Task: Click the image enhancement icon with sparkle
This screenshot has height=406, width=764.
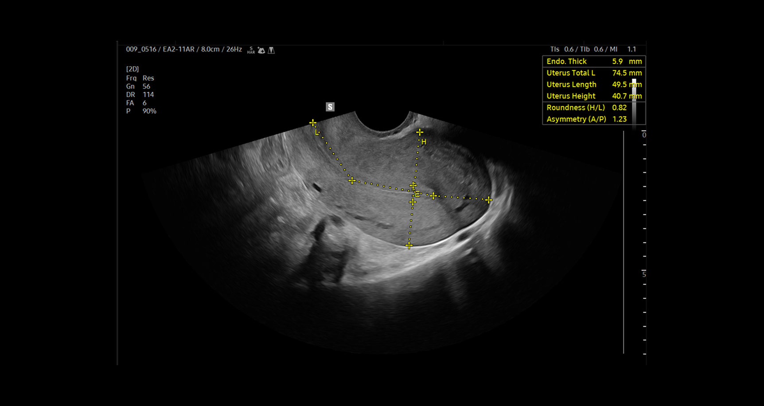Action: pyautogui.click(x=261, y=51)
